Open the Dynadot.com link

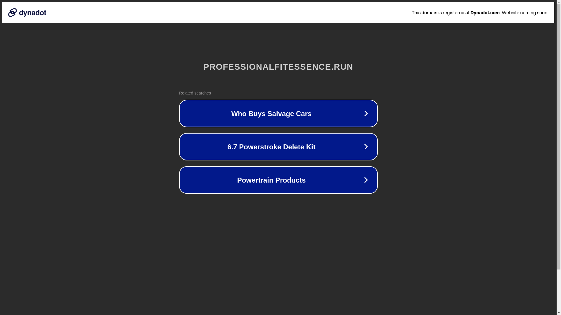pyautogui.click(x=485, y=13)
